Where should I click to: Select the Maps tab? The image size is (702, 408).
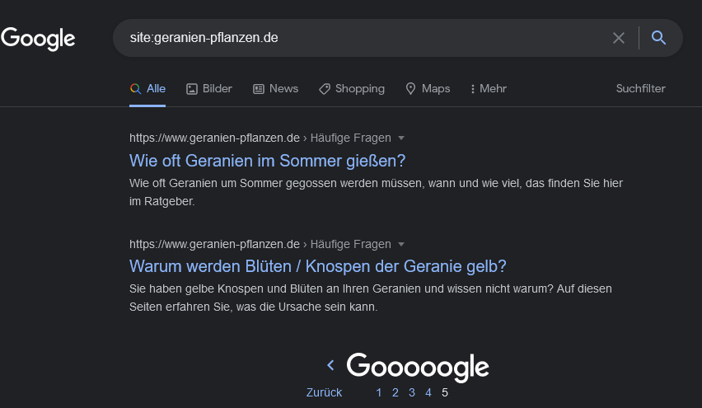point(428,89)
